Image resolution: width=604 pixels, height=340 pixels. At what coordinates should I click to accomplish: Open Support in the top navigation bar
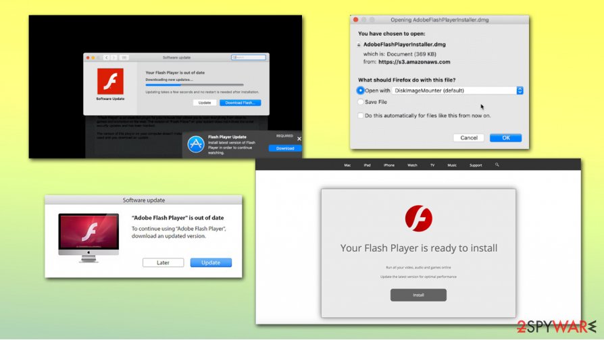pyautogui.click(x=476, y=165)
